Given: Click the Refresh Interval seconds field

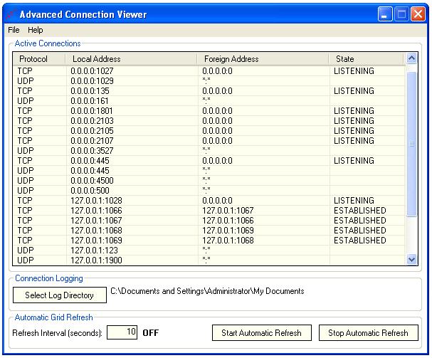Looking at the screenshot, I should click(x=122, y=332).
